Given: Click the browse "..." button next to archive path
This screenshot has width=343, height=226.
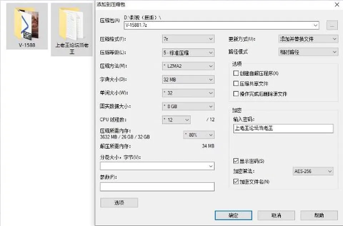Looking at the screenshot, I should (x=332, y=26).
